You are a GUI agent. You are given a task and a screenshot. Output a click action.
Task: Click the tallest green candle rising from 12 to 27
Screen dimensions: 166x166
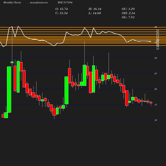(9, 89)
